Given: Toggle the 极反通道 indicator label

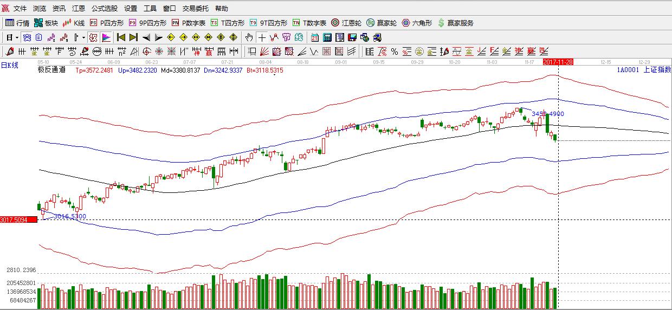Looking at the screenshot, I should tap(51, 70).
